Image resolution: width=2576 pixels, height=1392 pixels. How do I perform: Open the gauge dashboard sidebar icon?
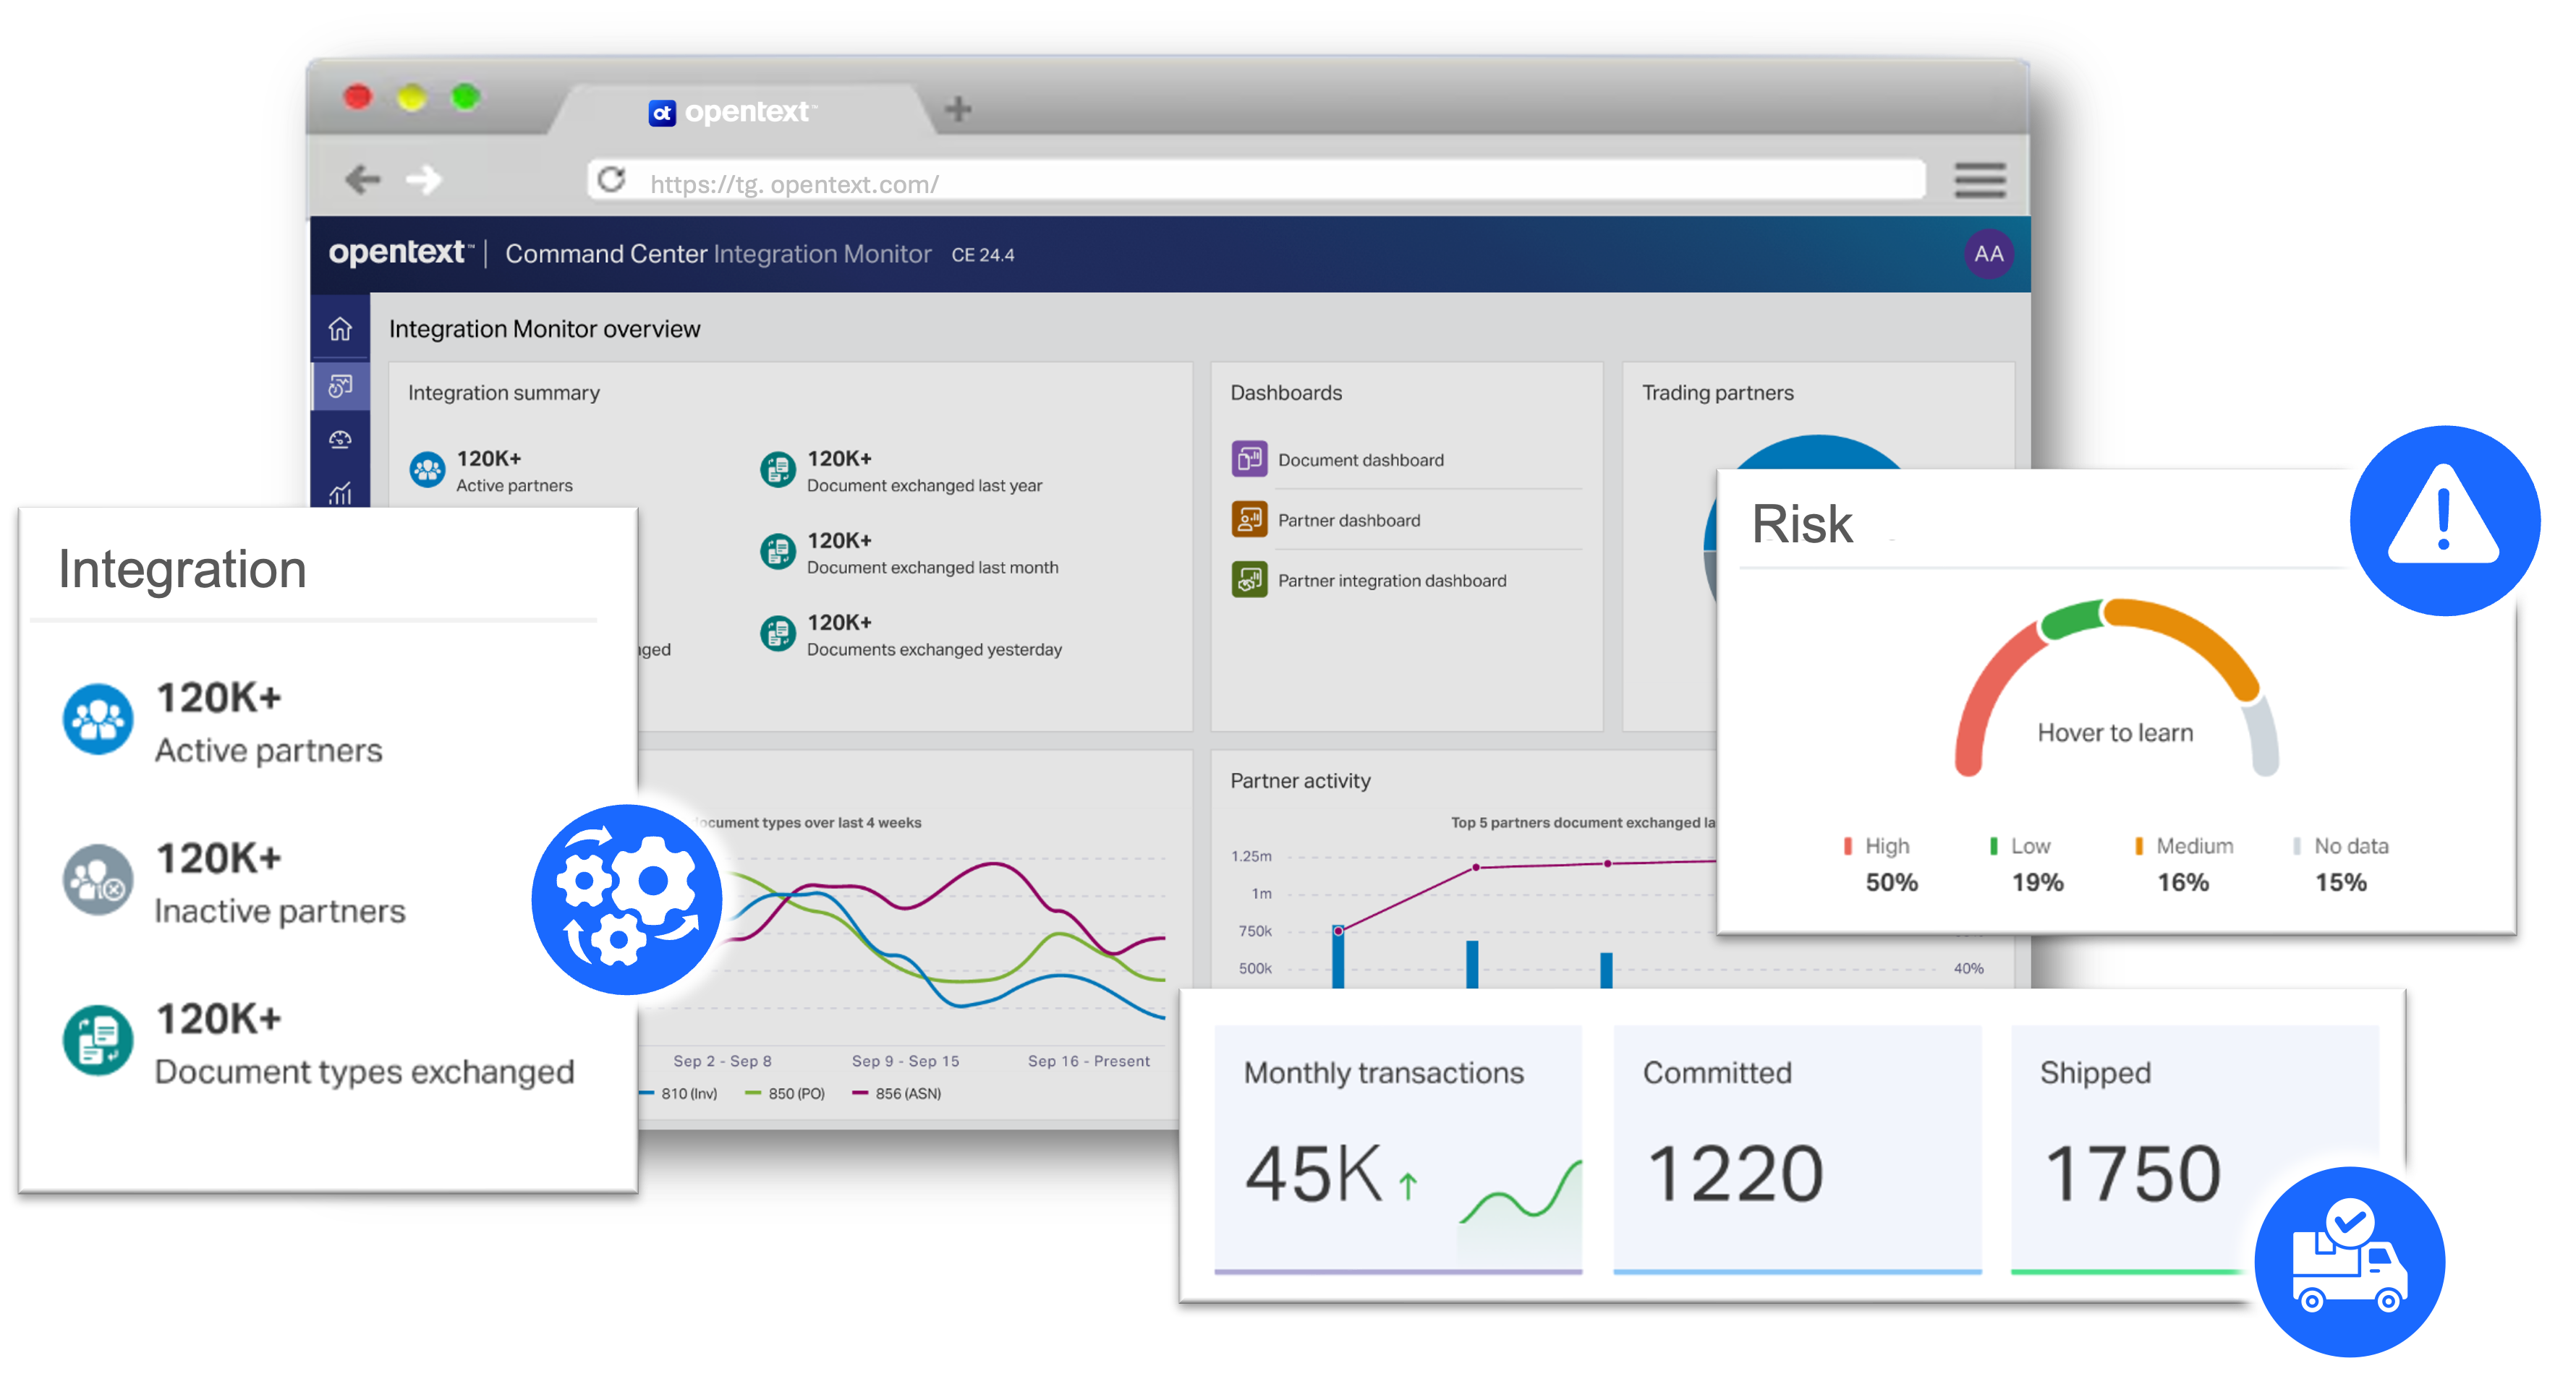point(340,440)
